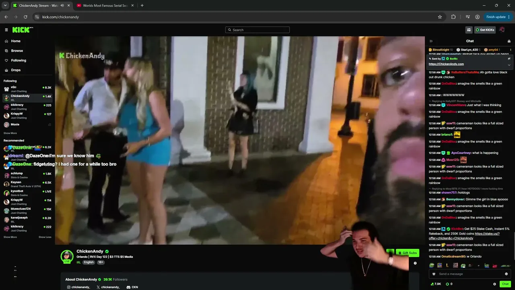Reload the current page
The image size is (515, 290).
25,17
